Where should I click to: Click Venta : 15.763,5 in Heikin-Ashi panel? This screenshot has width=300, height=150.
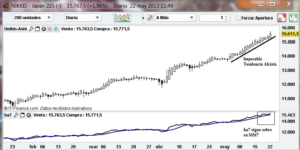(x=77, y=29)
